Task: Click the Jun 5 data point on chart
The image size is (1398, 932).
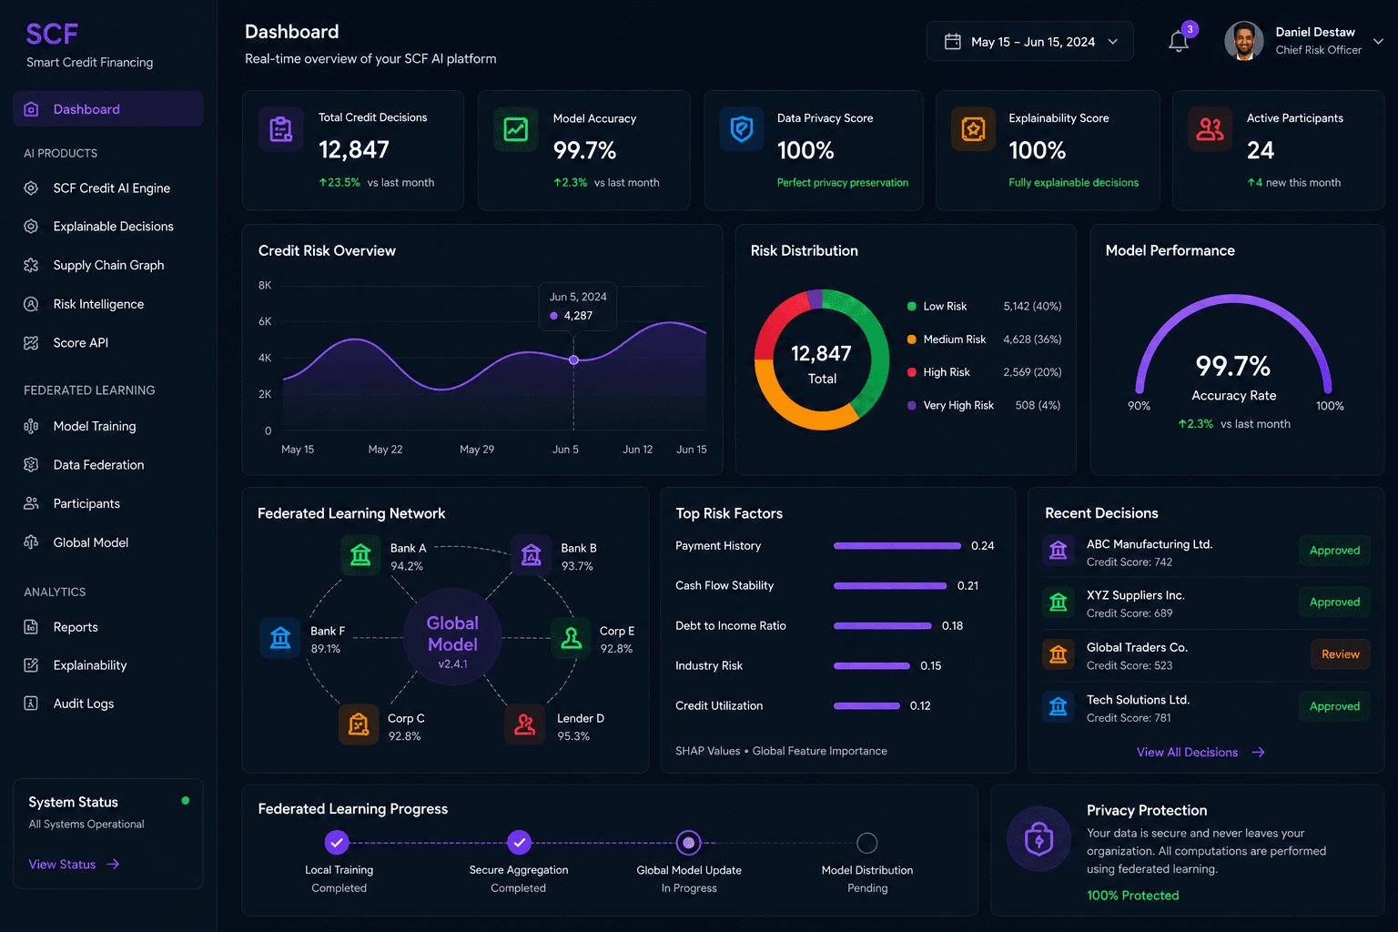Action: (x=573, y=360)
